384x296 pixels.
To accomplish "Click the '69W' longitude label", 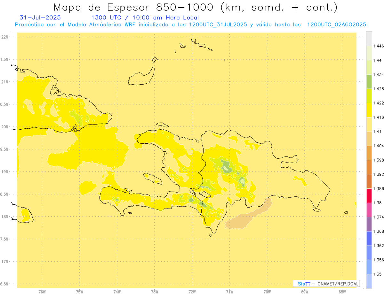I will coord(305,292).
